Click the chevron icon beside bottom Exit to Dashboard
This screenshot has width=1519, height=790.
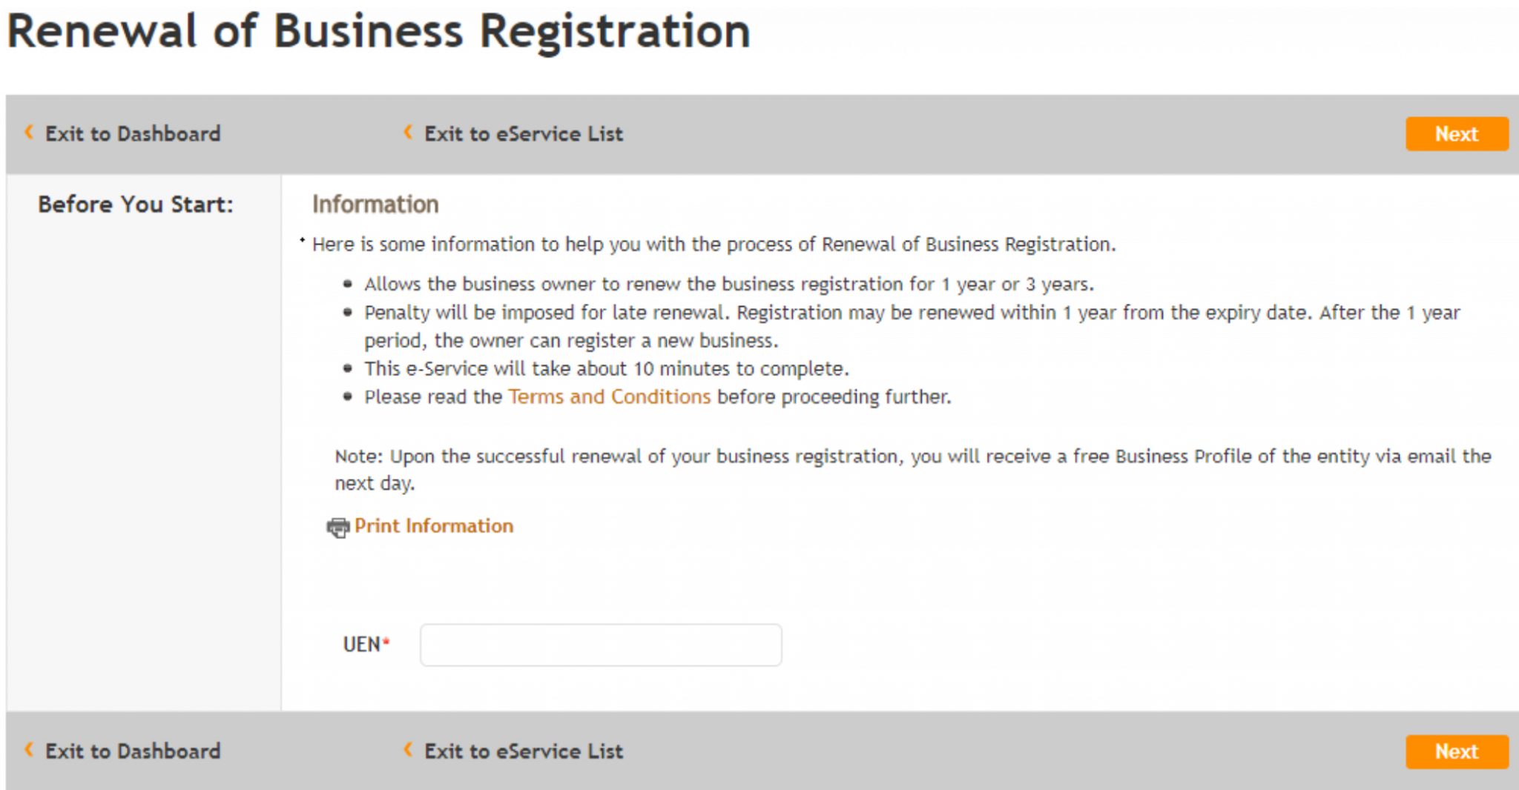tap(29, 749)
